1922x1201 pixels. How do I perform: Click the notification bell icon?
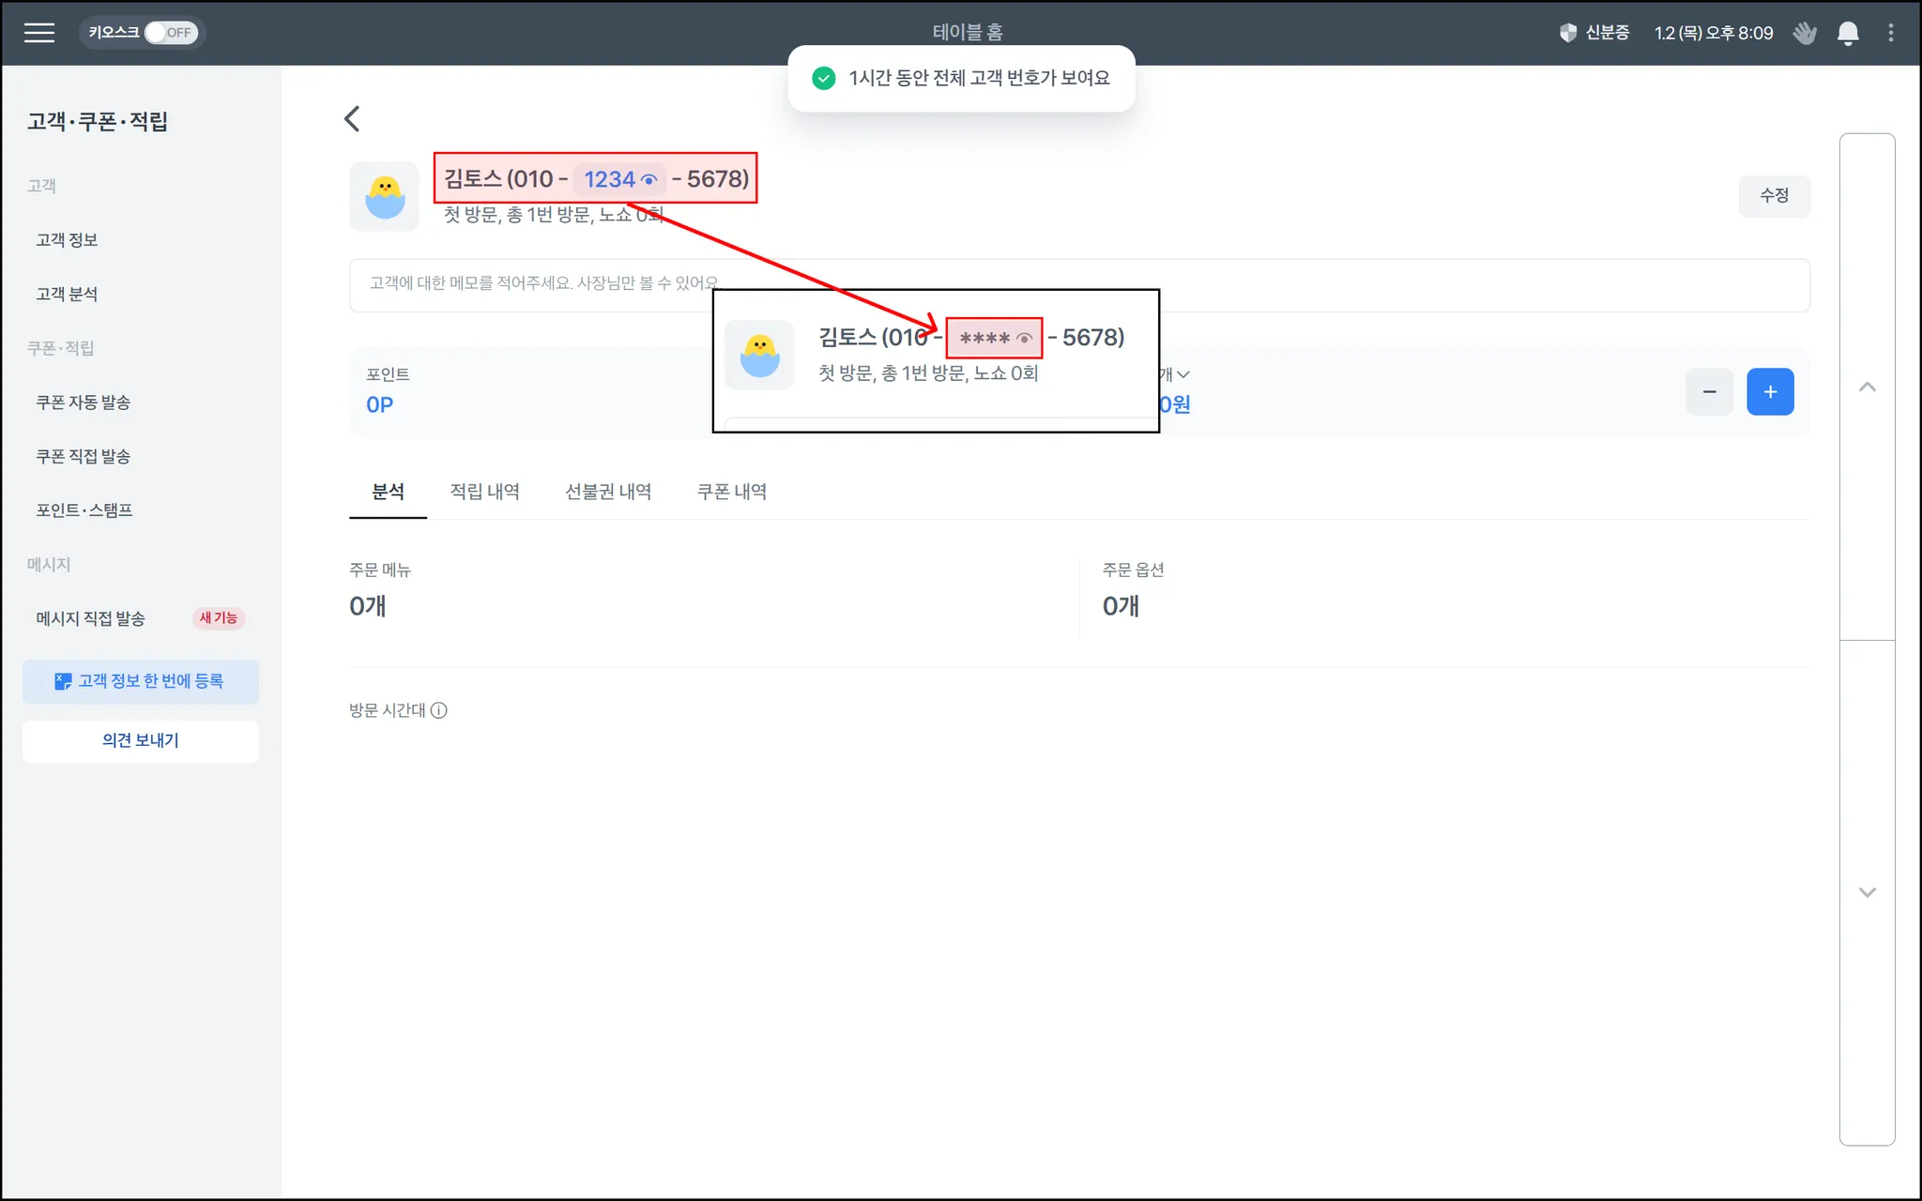point(1847,34)
